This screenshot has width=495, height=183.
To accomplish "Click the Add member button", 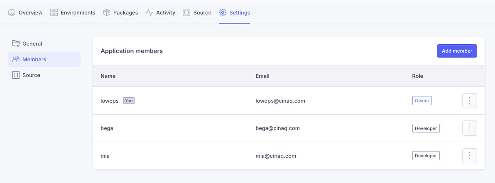I will (x=457, y=51).
